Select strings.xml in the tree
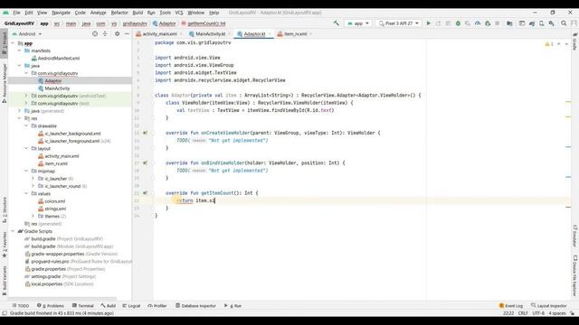This screenshot has height=325, width=579. (55, 209)
